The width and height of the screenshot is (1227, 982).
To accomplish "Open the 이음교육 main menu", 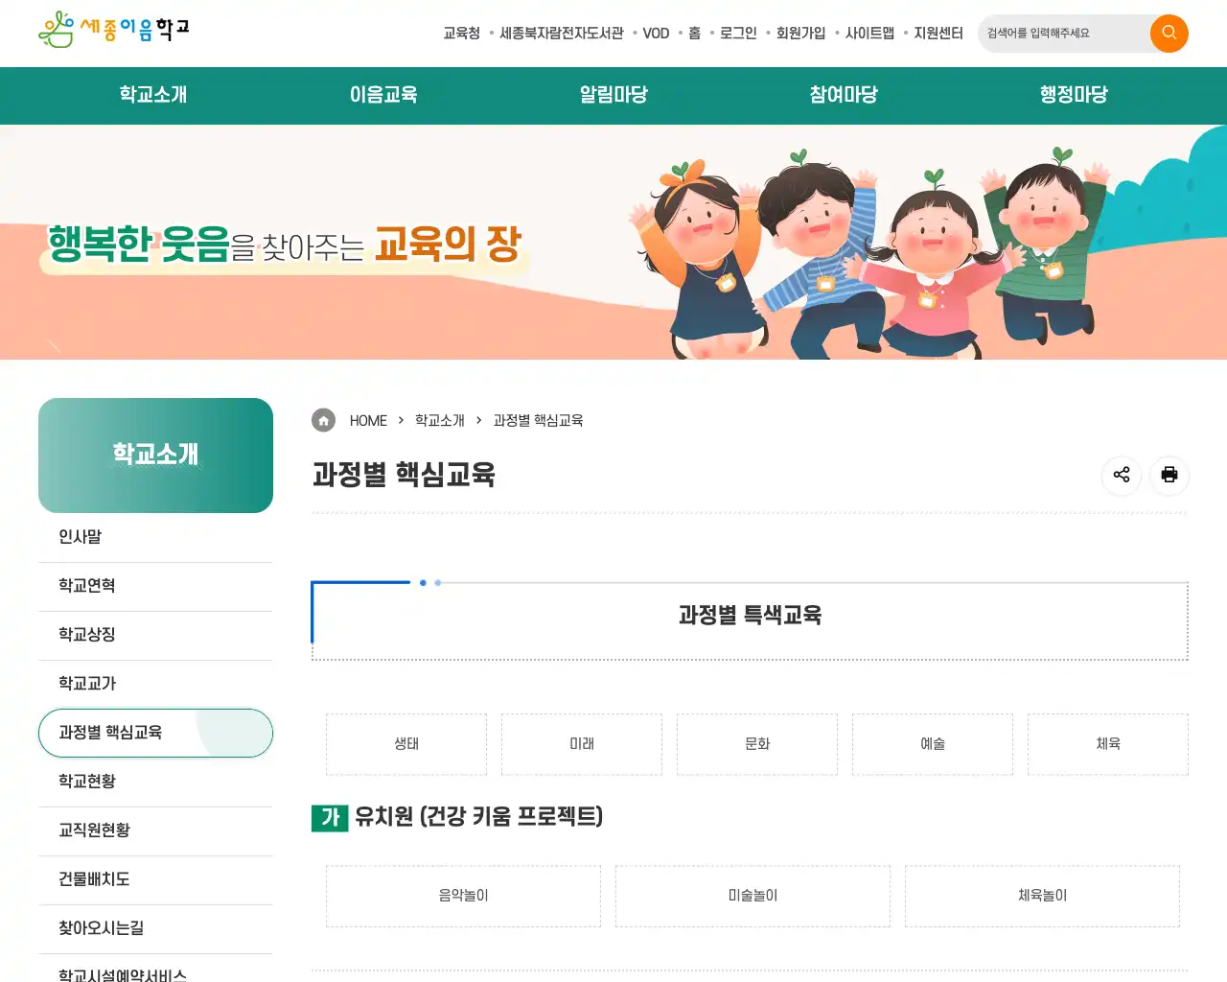I will pos(383,95).
